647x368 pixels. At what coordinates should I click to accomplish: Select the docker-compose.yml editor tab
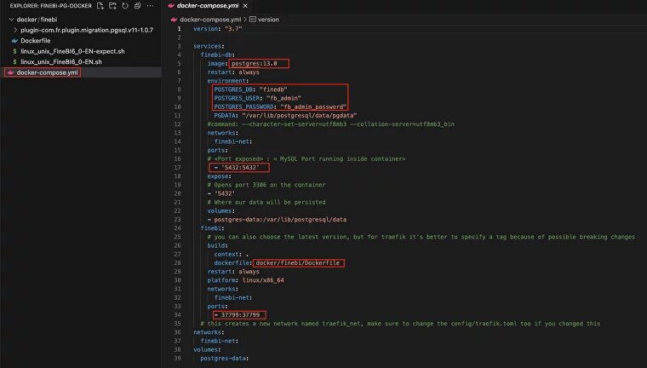pyautogui.click(x=207, y=6)
